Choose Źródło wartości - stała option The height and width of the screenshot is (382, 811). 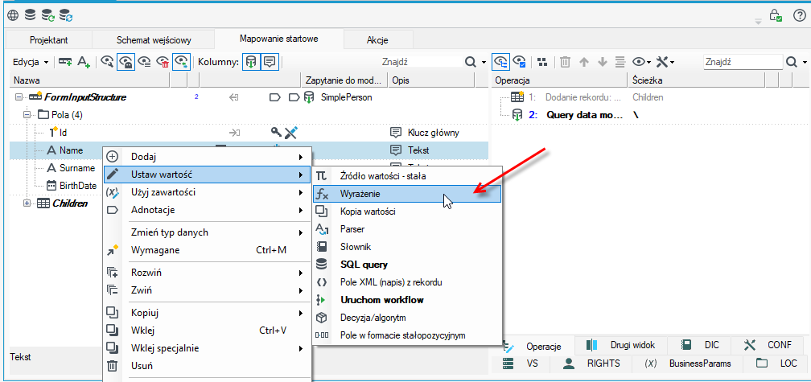coord(407,176)
